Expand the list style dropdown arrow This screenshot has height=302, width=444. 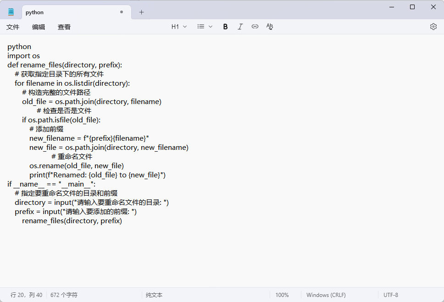pos(211,27)
